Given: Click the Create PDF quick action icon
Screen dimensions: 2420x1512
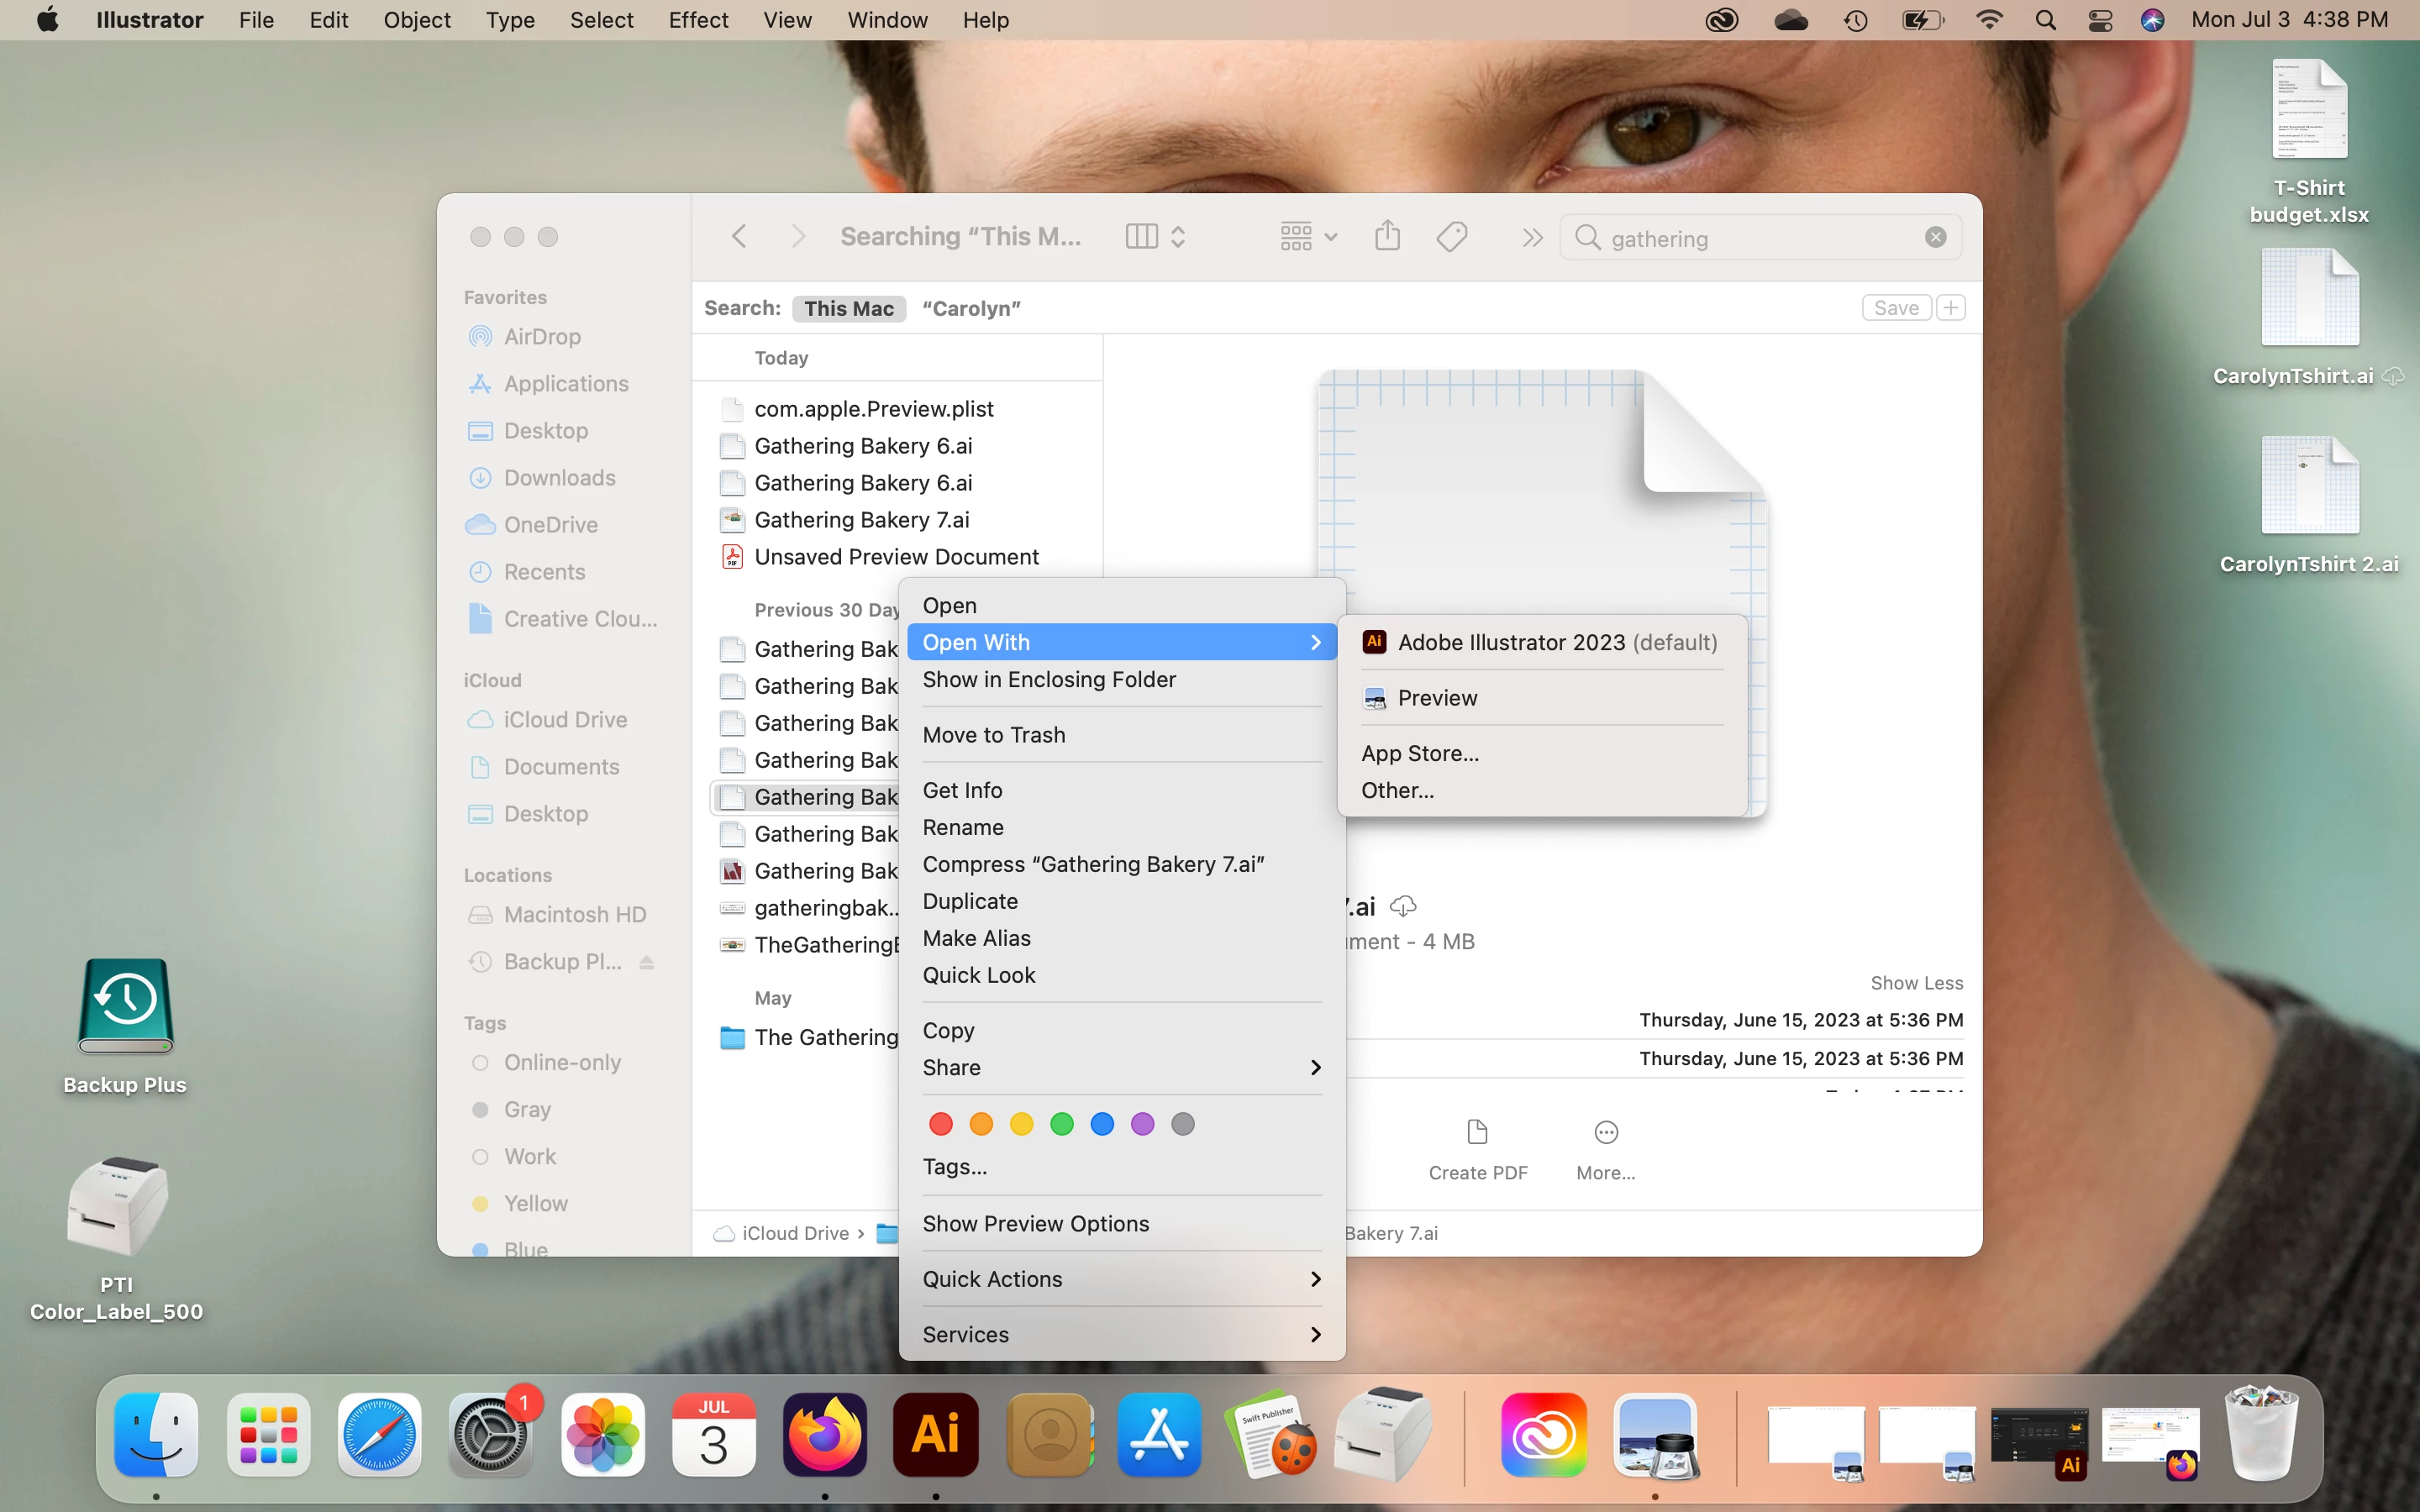Looking at the screenshot, I should [1477, 1133].
